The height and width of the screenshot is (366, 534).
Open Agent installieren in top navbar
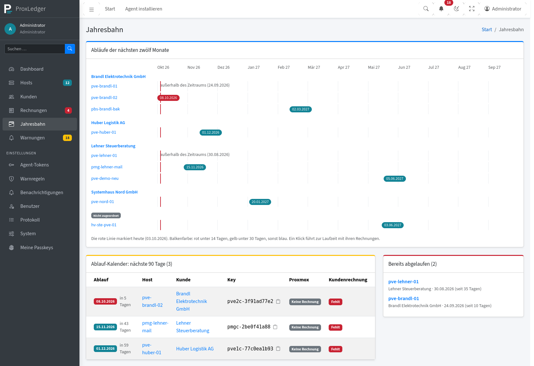[144, 9]
